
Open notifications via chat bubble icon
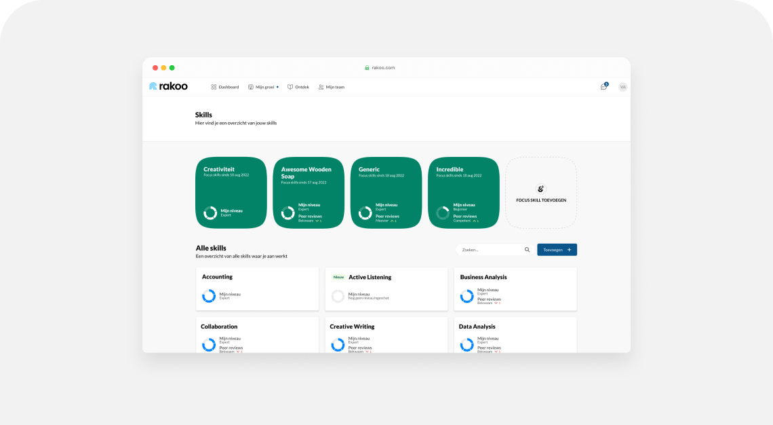603,86
